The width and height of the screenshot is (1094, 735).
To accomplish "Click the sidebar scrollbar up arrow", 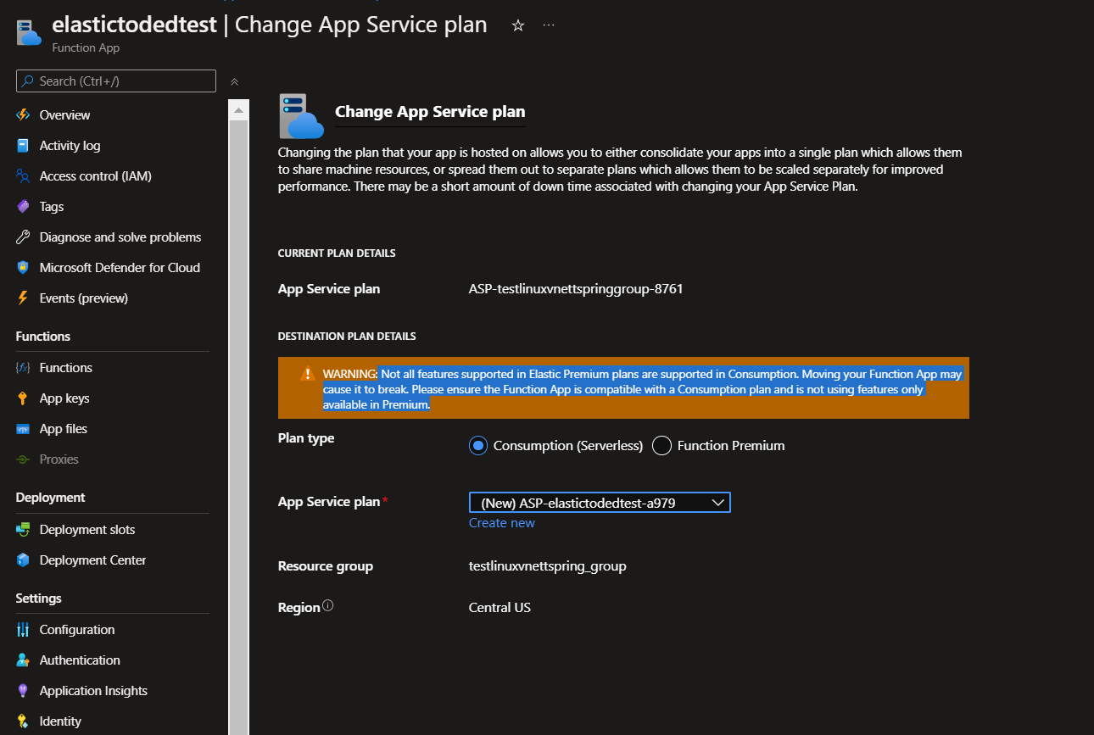I will coord(238,110).
